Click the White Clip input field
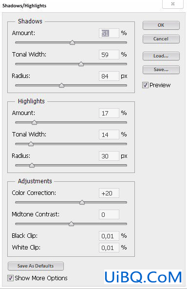This screenshot has width=187, height=289. click(x=109, y=248)
